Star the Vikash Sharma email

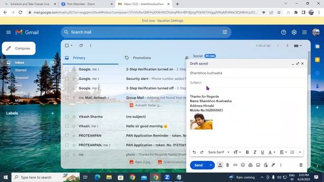pos(74,117)
